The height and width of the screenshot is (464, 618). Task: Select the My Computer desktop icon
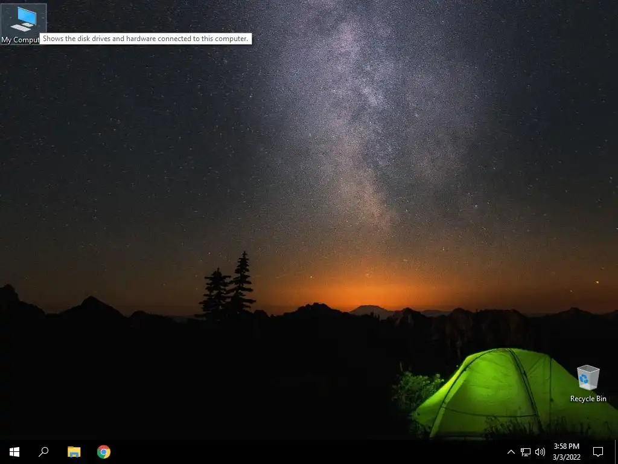point(24,24)
